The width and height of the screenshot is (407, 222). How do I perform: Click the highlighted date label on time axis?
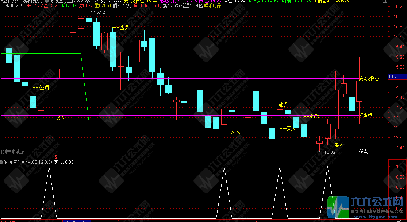click(77, 221)
